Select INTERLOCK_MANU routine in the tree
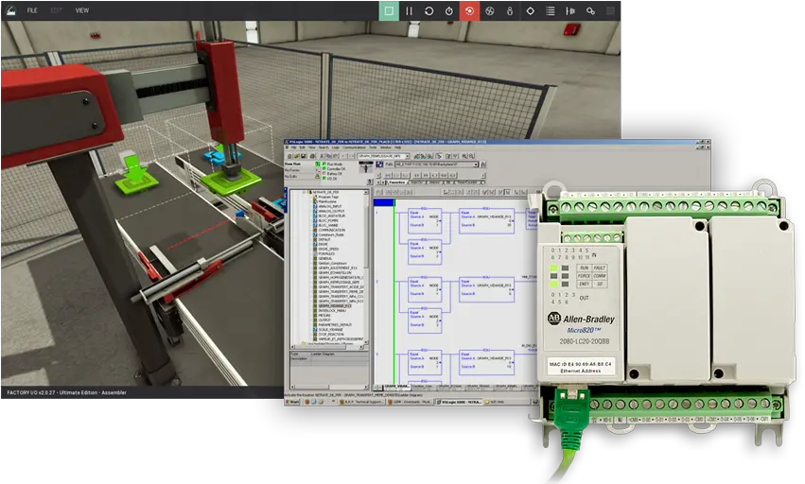Screen dimensions: 805x484 [332, 310]
